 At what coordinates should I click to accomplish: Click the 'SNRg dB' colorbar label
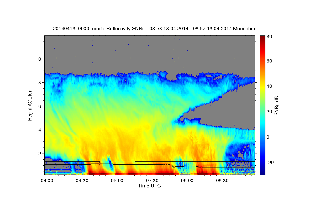click(277, 106)
